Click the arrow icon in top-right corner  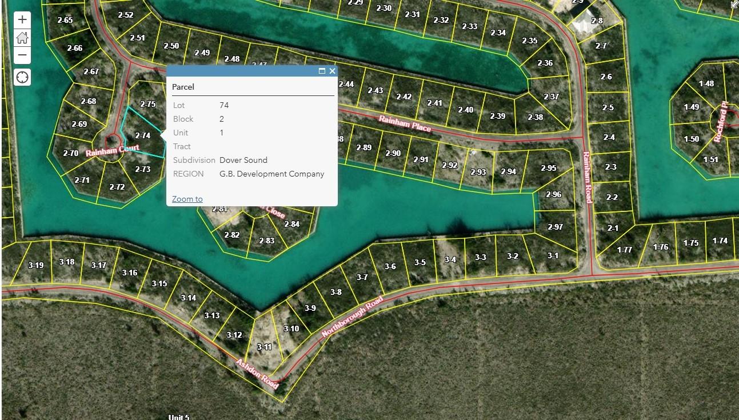734,5
